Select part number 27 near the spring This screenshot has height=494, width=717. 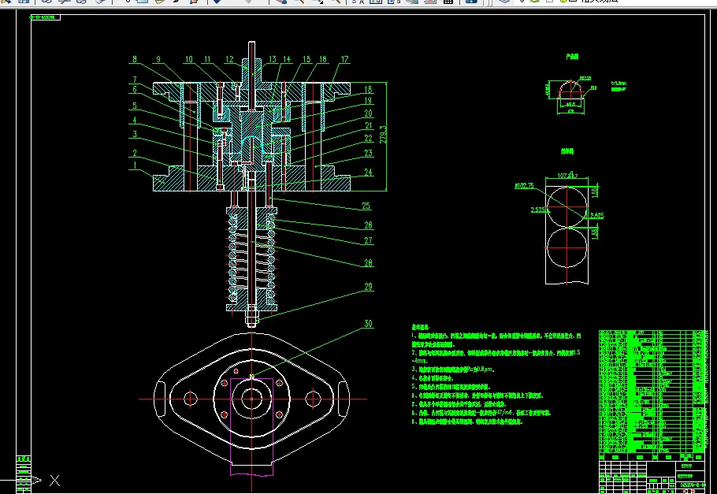pyautogui.click(x=368, y=240)
